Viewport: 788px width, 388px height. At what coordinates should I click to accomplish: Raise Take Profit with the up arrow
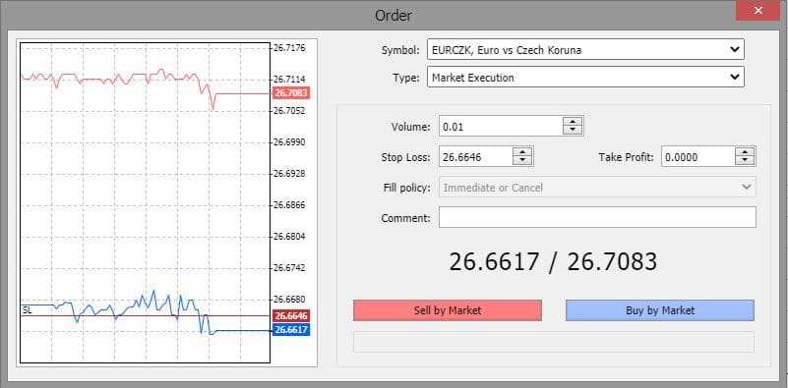[745, 152]
